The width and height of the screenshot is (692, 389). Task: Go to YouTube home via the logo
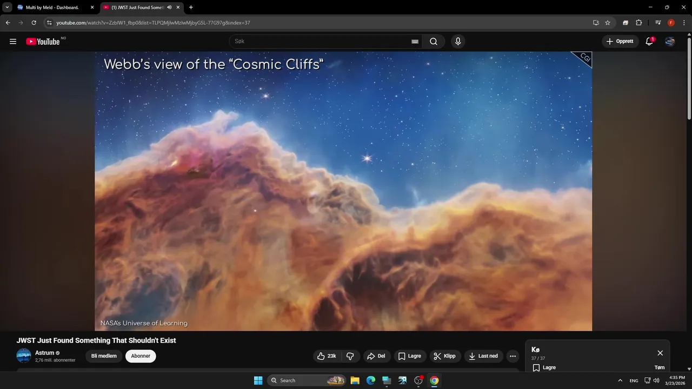43,42
